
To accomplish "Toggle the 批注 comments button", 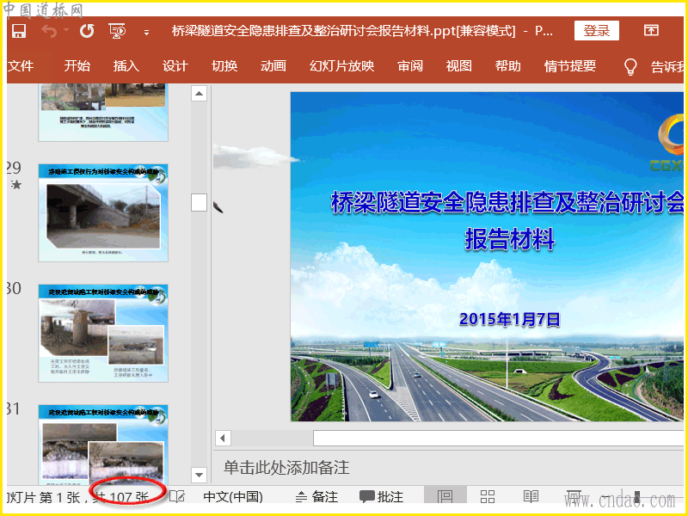I will coord(381,497).
